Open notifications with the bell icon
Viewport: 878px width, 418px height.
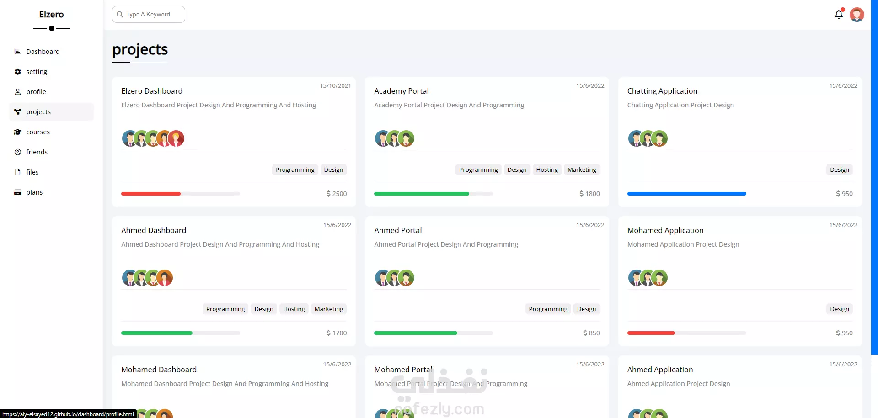pyautogui.click(x=839, y=15)
